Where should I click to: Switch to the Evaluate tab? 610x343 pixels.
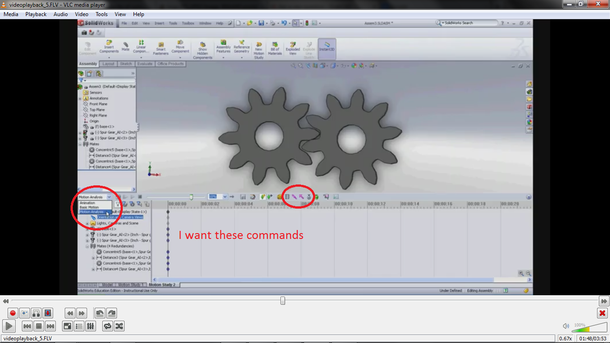click(x=145, y=64)
